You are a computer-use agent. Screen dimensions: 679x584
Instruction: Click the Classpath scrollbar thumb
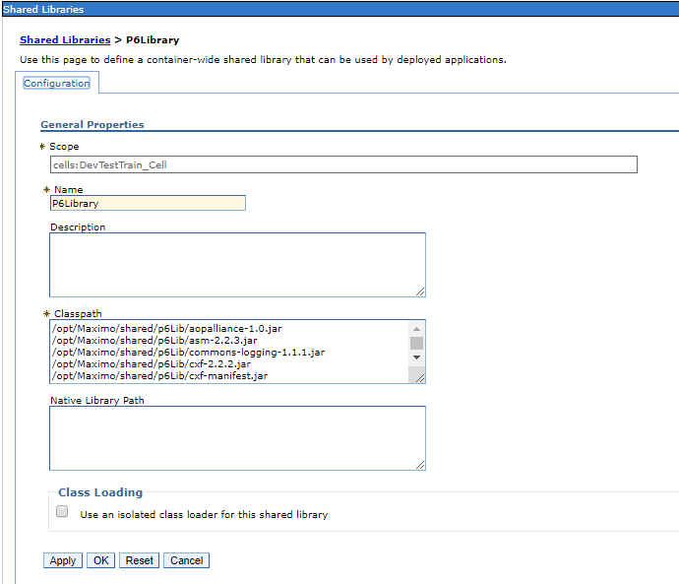416,343
